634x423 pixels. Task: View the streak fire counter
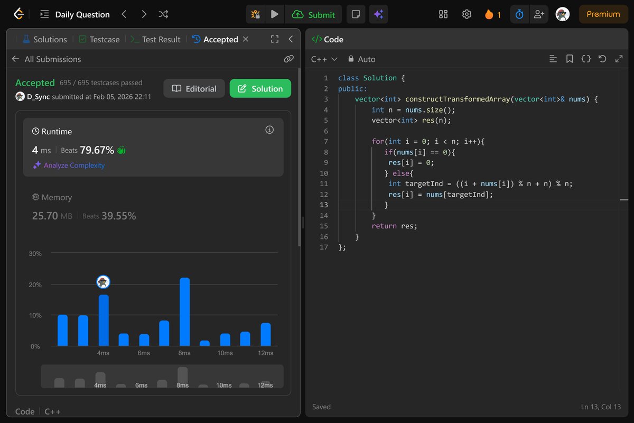click(x=492, y=14)
